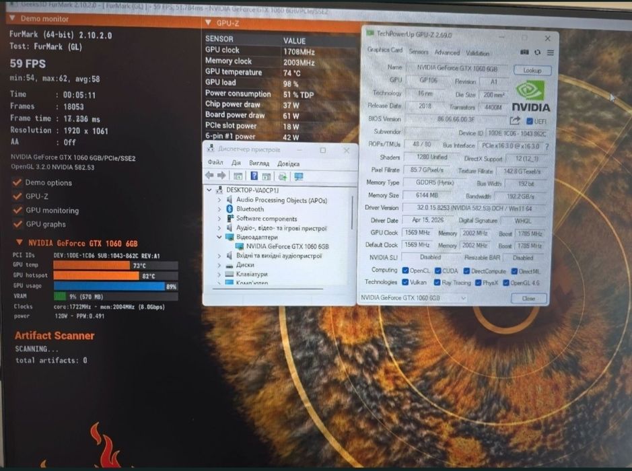Open the Вигляд menu
This screenshot has width=632, height=471.
258,164
